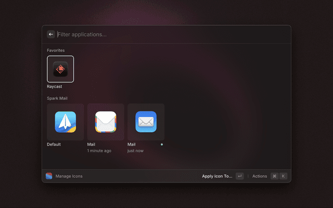333x208 pixels.
Task: Click the back arrow button
Action: [51, 34]
